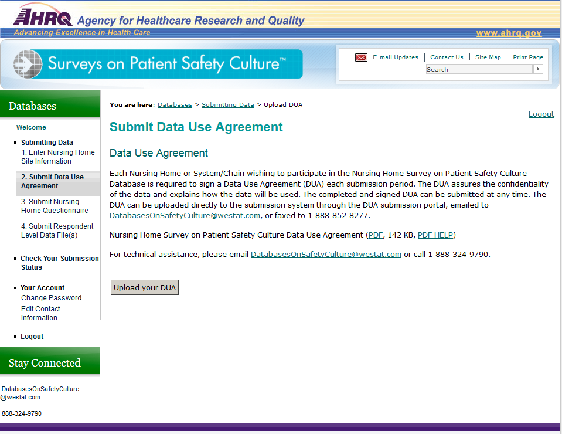Viewport: 562px width, 434px height.
Task: Click the Databases sidebar header
Action: pos(50,104)
